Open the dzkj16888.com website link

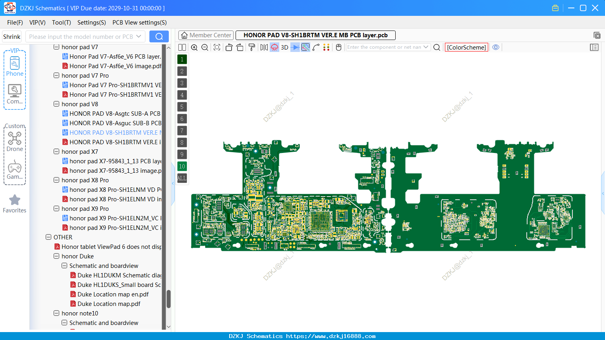[x=331, y=336]
